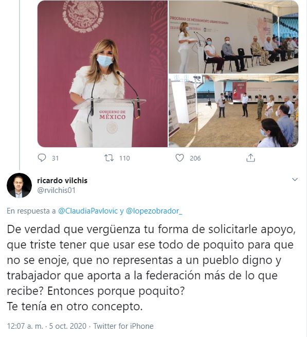Image resolution: width=307 pixels, height=337 pixels.
Task: Click the reply speech bubble icon
Action: 42,158
